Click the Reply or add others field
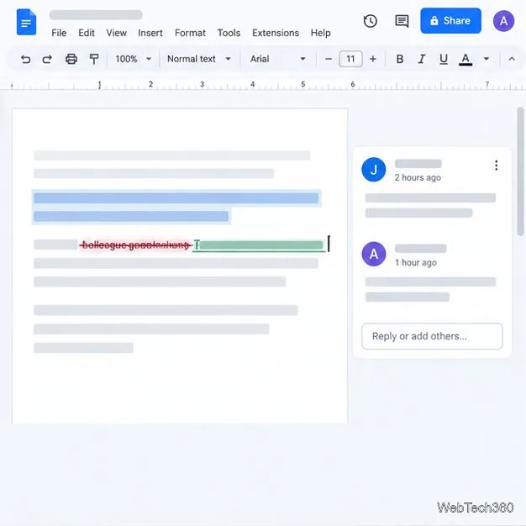Viewport: 526px width, 526px height. pos(432,336)
